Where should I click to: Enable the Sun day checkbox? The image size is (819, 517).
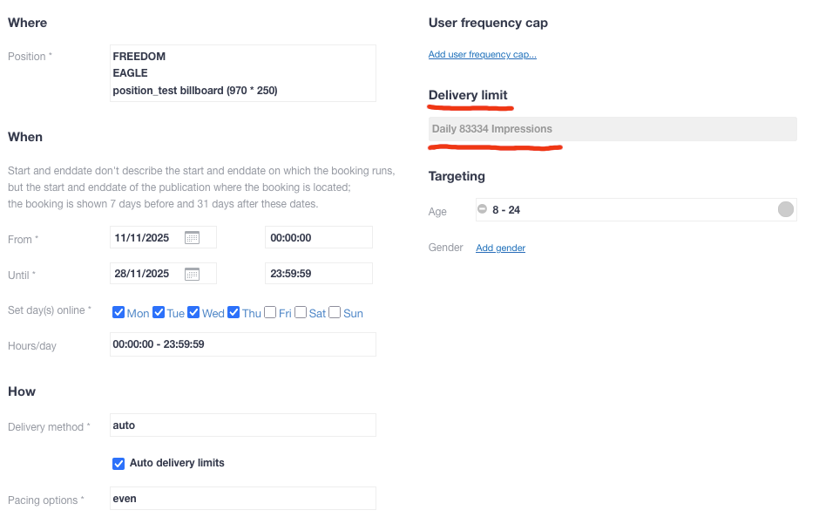point(335,312)
